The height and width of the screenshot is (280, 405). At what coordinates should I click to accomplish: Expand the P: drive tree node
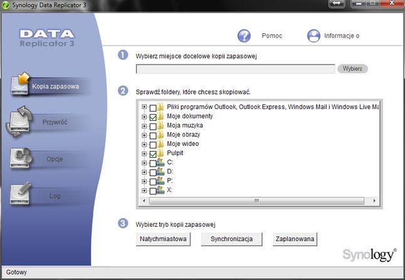pyautogui.click(x=144, y=181)
